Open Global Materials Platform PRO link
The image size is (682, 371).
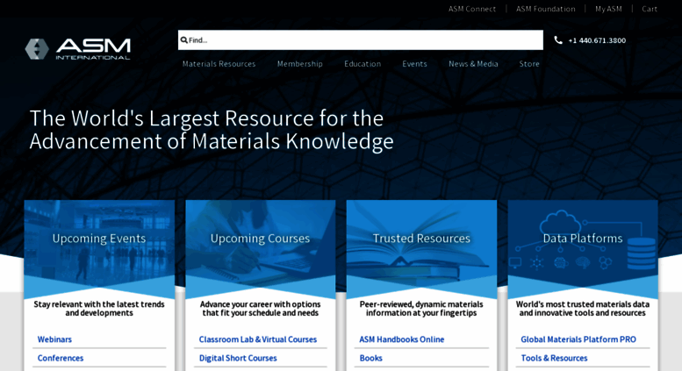[578, 339]
